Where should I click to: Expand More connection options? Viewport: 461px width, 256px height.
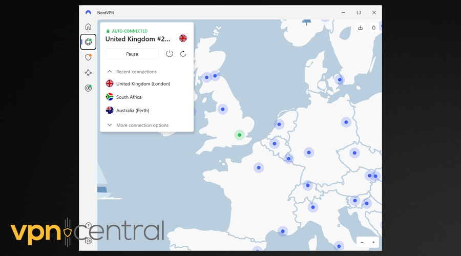click(138, 125)
